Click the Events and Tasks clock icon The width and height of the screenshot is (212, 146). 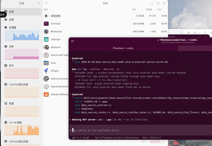pyautogui.click(x=46, y=55)
